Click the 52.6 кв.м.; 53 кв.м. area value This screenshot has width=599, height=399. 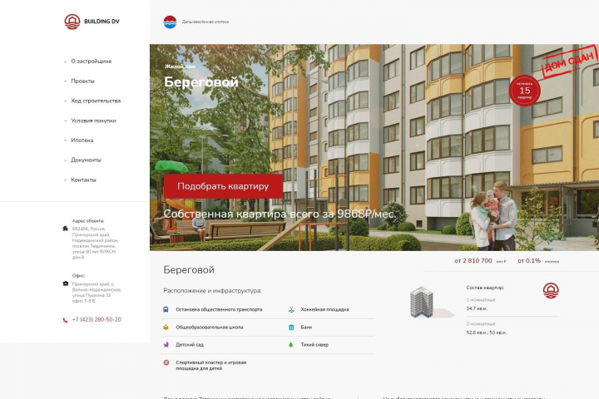tap(487, 332)
